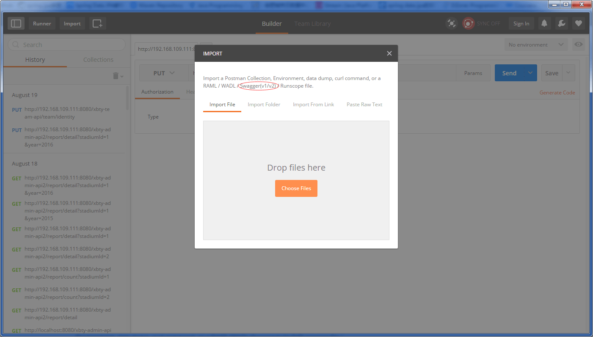Click the Import toolbar button
593x337 pixels.
click(x=72, y=23)
